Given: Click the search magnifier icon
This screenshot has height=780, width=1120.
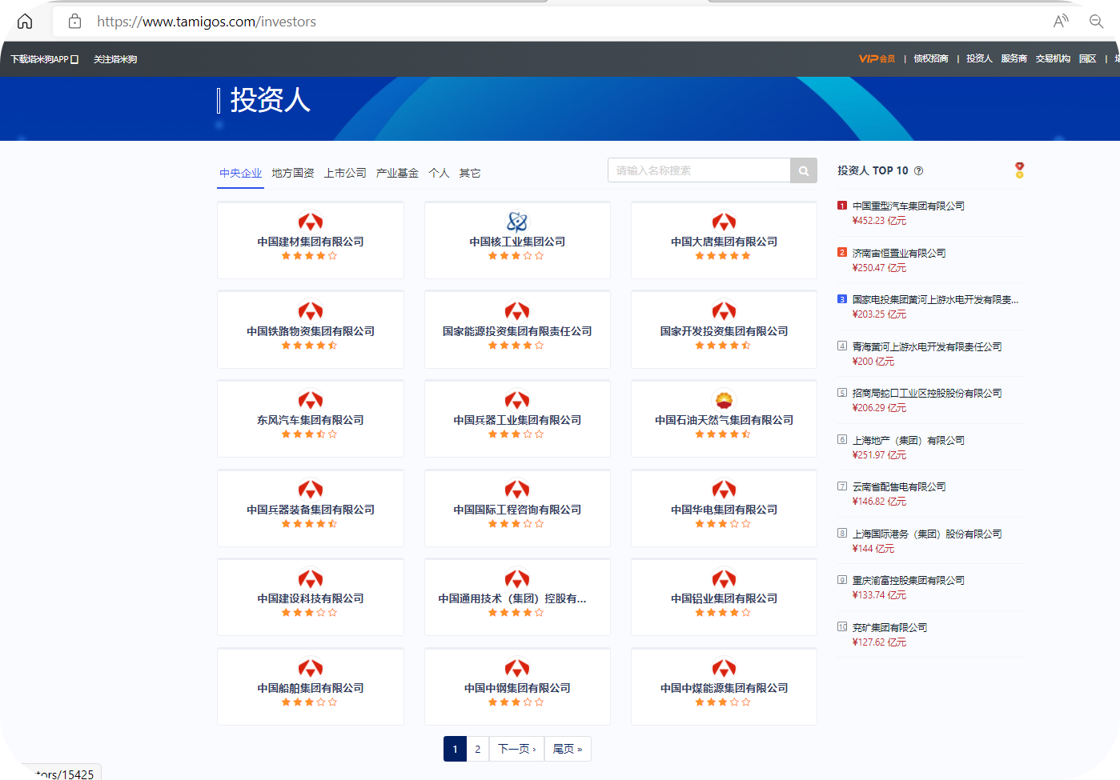Looking at the screenshot, I should pos(803,170).
